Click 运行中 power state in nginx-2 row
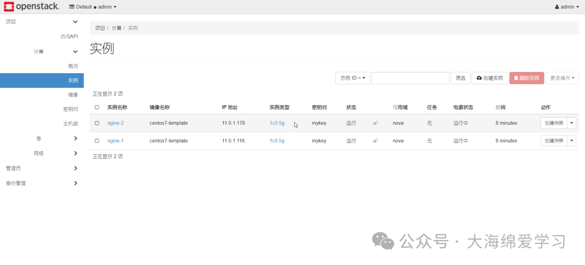585x265 pixels. [x=461, y=123]
